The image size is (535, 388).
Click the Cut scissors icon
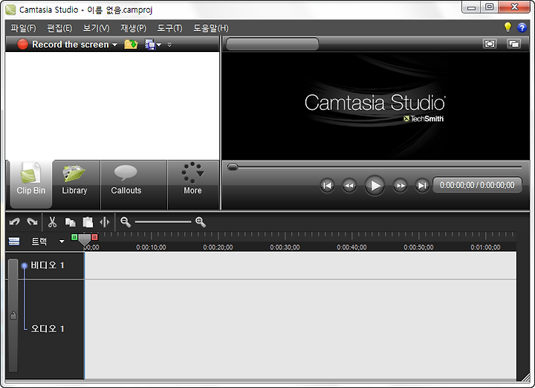(x=52, y=222)
